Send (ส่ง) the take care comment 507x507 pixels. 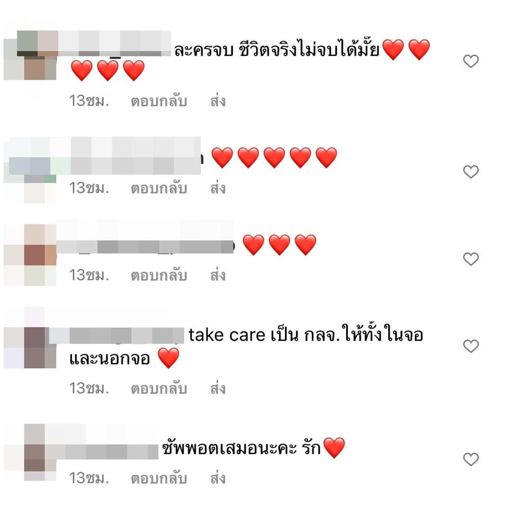[218, 389]
